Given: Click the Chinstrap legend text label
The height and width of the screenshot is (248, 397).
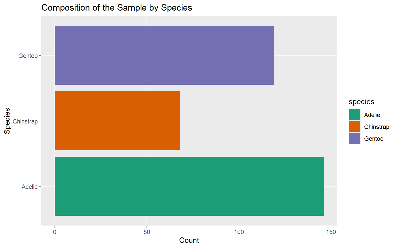Looking at the screenshot, I should coord(377,127).
